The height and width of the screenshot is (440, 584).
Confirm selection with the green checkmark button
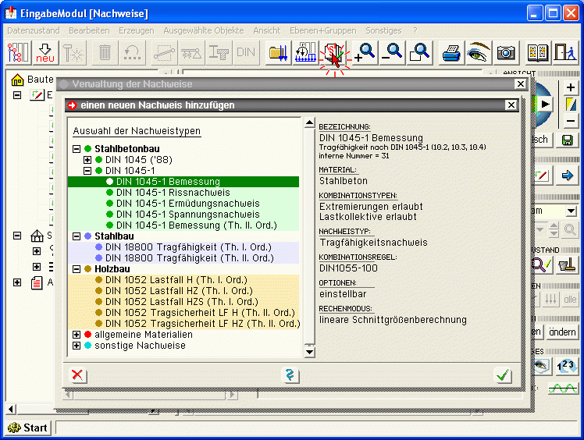pyautogui.click(x=504, y=375)
